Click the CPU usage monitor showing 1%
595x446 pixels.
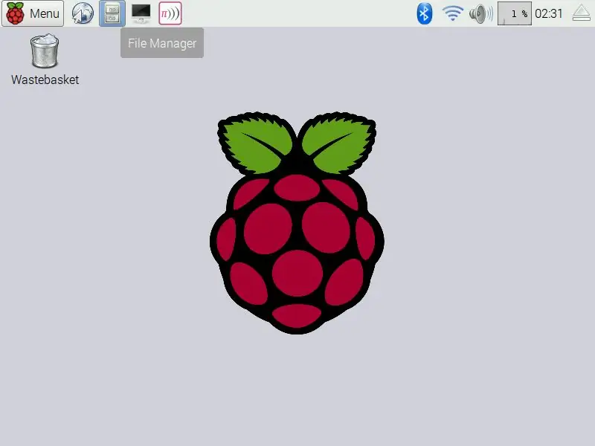514,13
